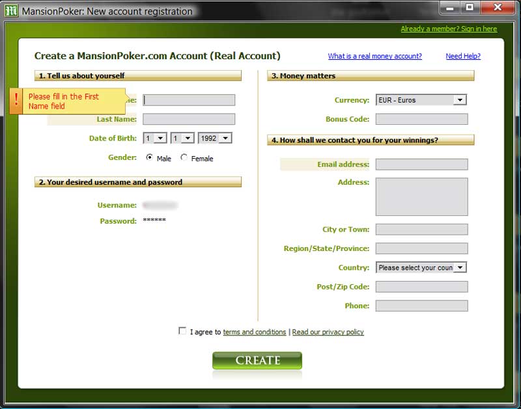Focus the First Name input field
The image size is (521, 409).
(x=189, y=100)
